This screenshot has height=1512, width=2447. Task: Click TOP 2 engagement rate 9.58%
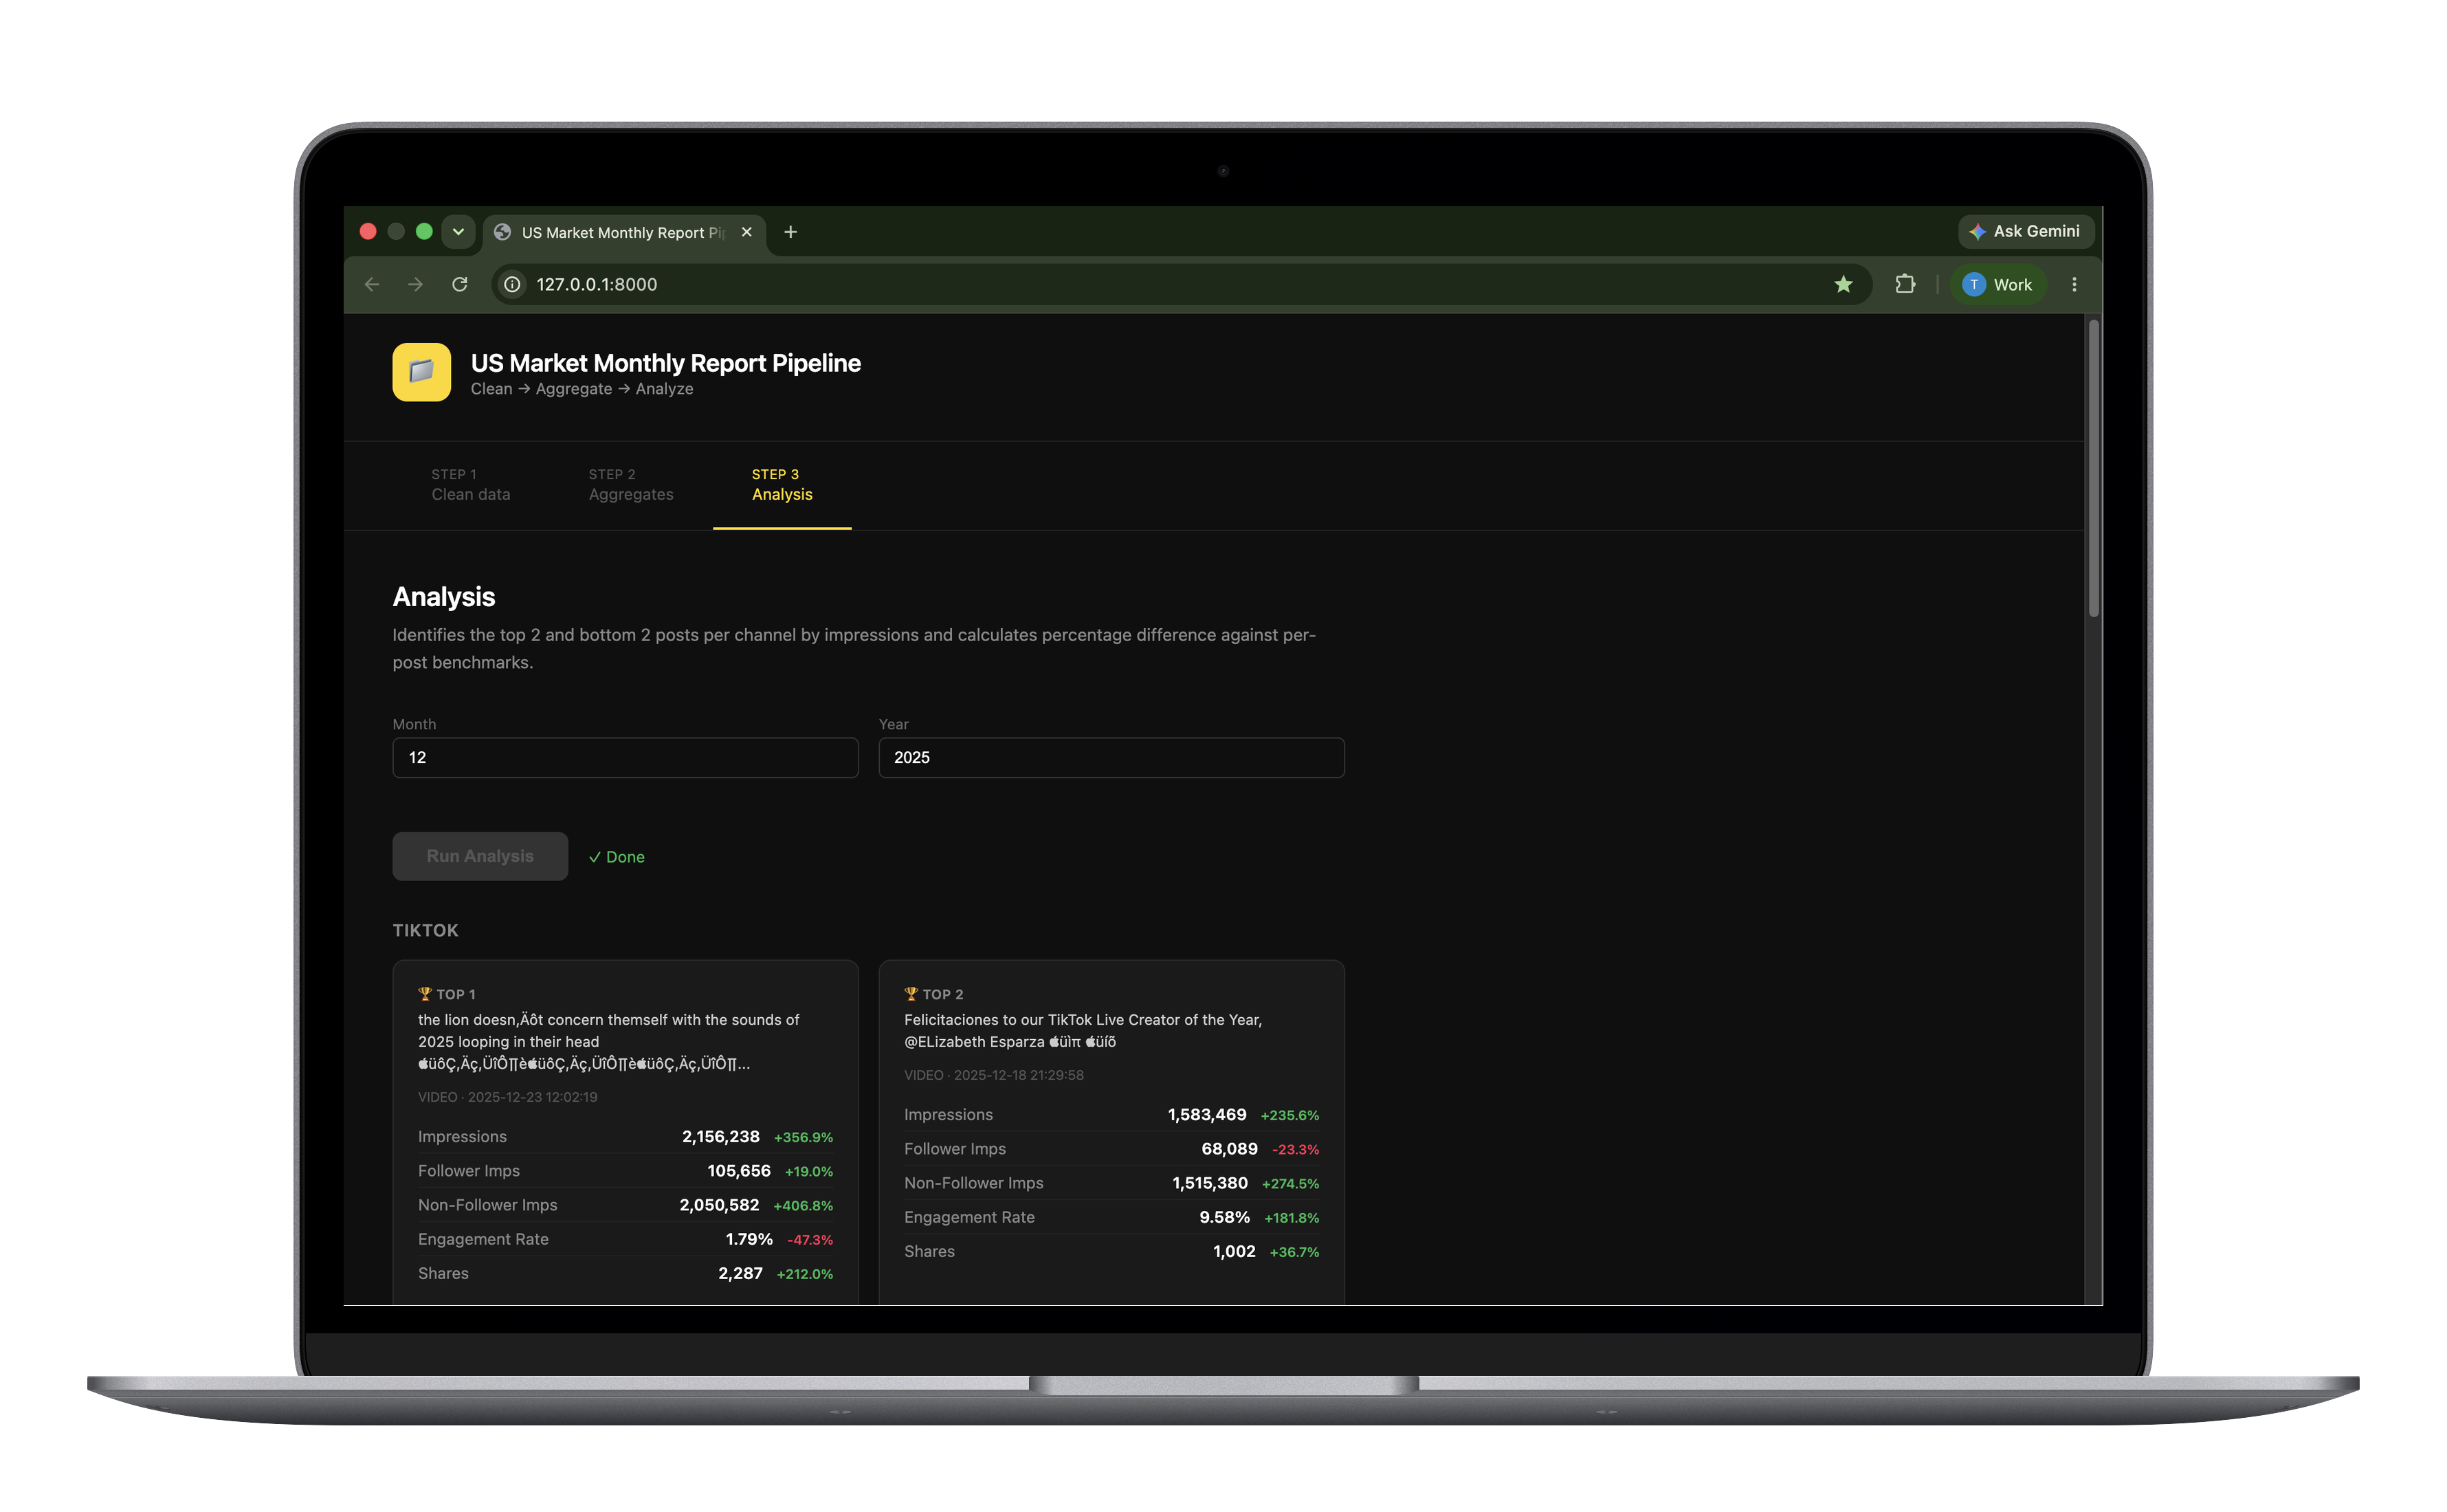pyautogui.click(x=1224, y=1217)
